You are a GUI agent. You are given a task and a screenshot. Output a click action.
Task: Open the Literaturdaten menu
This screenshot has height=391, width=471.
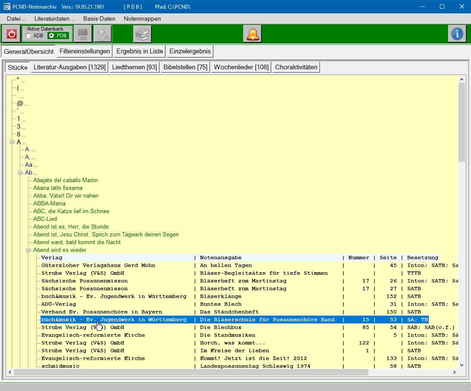(x=54, y=19)
